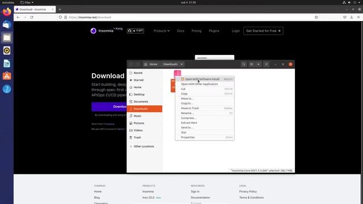Open Firefox downloads panel

click(352, 18)
